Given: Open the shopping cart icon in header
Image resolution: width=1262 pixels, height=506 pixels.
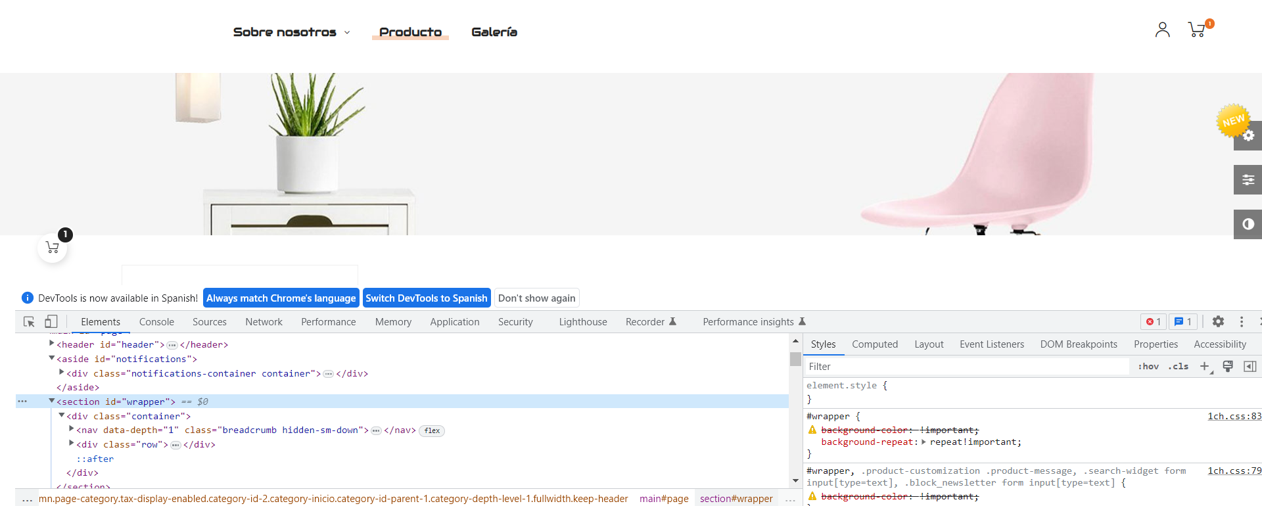Looking at the screenshot, I should (x=1197, y=30).
